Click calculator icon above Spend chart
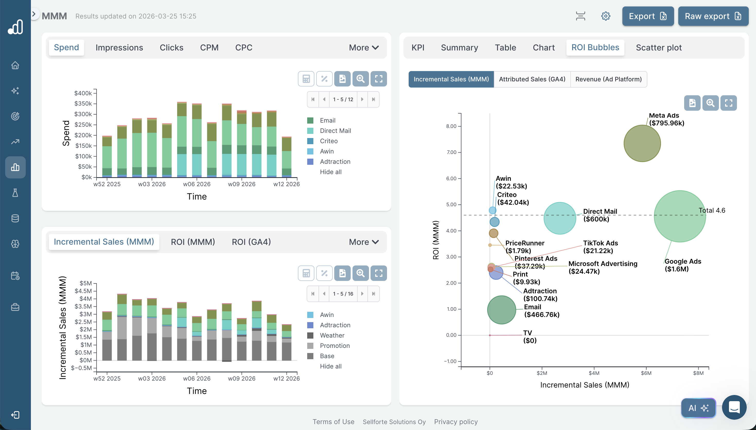 (x=306, y=79)
